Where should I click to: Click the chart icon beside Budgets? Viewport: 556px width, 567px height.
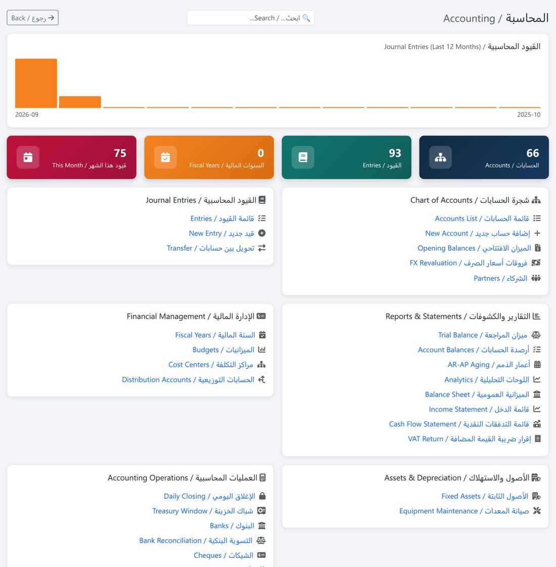[262, 350]
